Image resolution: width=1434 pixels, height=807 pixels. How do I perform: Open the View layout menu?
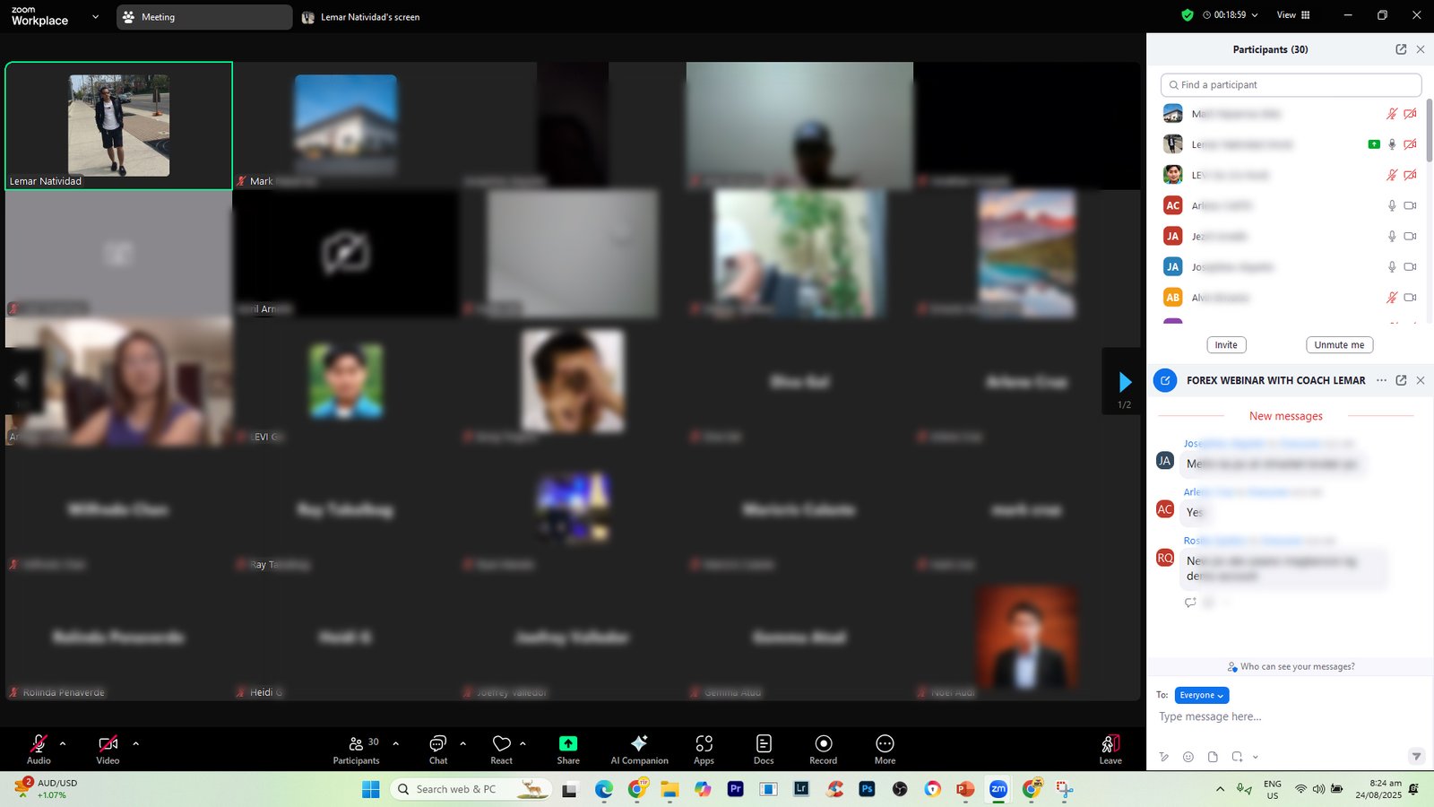(1292, 15)
